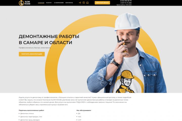
Task: Open the О компании page
Action: pyautogui.click(x=59, y=3)
